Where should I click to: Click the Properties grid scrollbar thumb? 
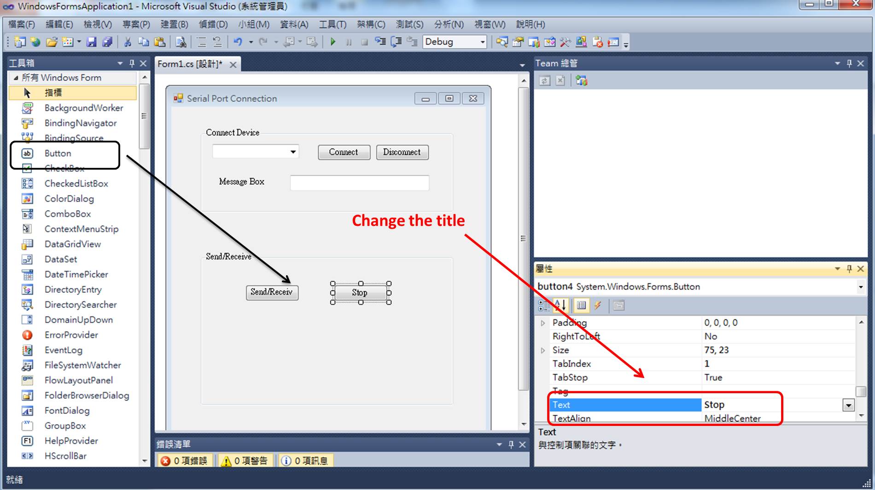(x=861, y=391)
